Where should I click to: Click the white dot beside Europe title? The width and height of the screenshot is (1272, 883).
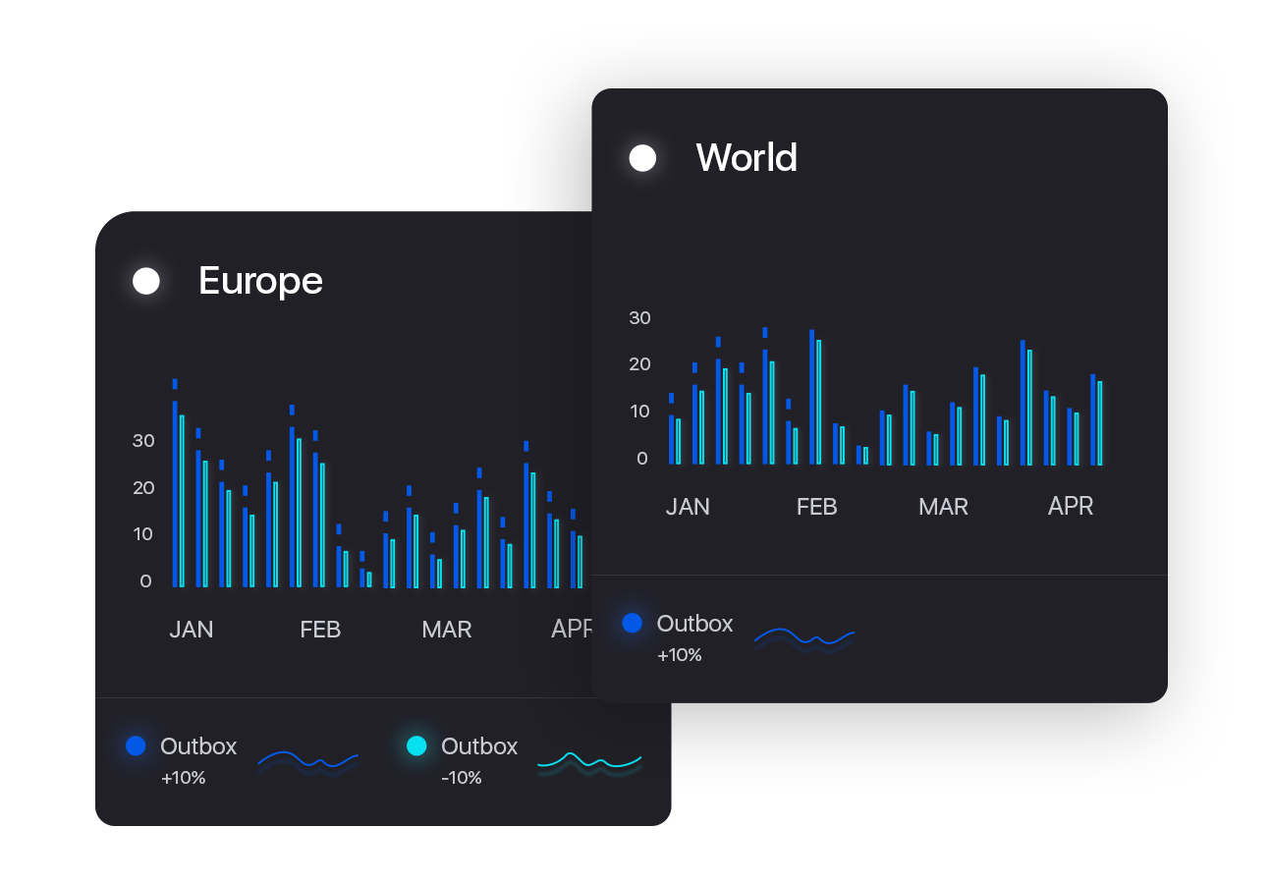pos(146,281)
